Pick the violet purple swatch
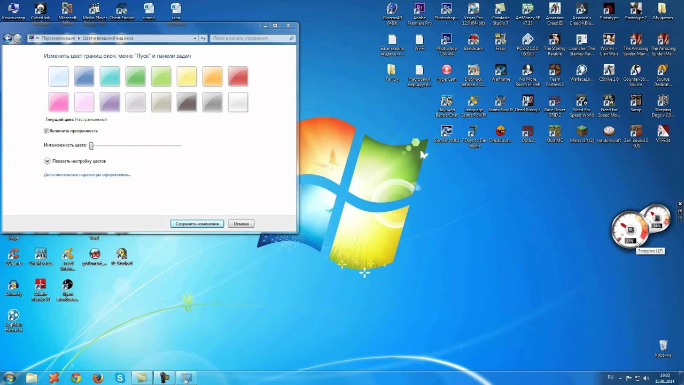This screenshot has width=684, height=385. 110,102
